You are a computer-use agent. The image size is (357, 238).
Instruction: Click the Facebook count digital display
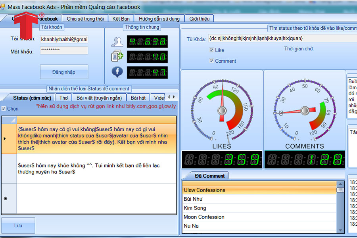tap(147, 73)
